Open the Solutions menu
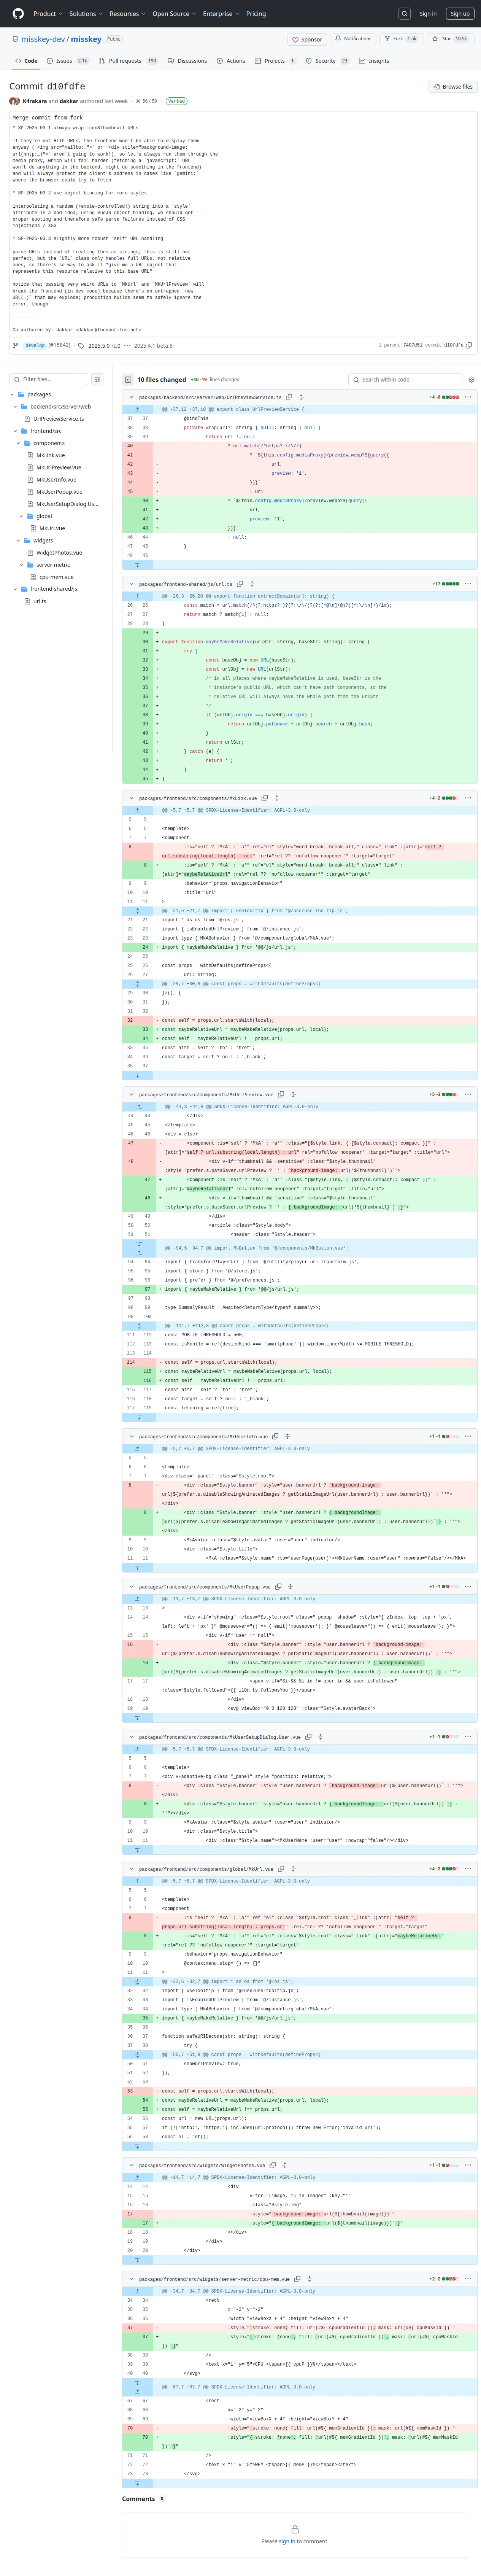 [86, 14]
